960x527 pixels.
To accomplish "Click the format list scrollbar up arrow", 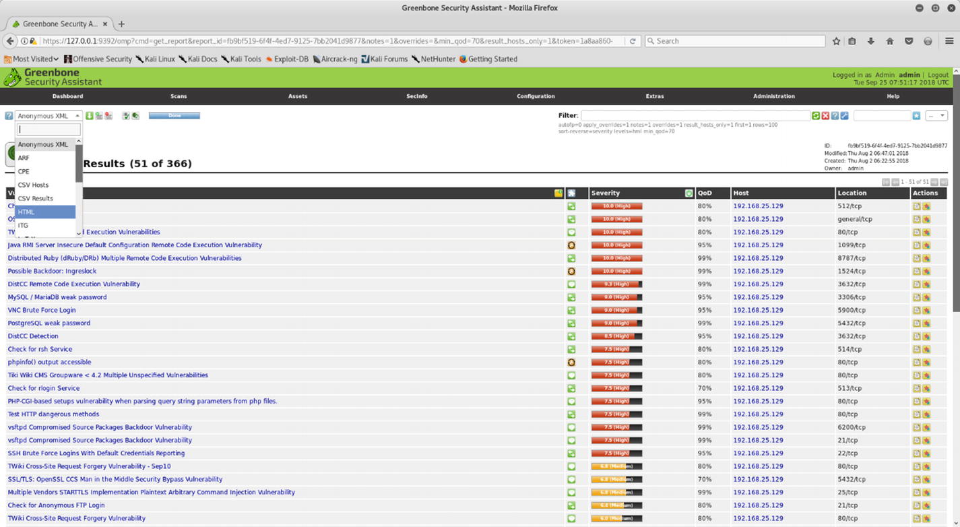I will 79,141.
